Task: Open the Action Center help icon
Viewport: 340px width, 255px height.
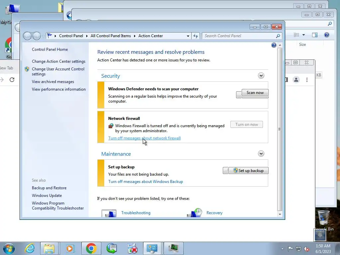Action: pos(274,45)
